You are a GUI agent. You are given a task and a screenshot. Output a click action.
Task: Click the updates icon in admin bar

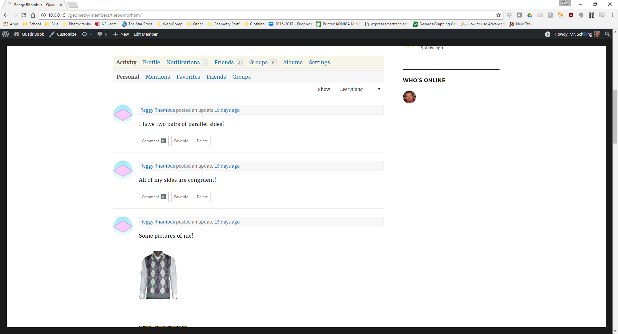click(87, 34)
